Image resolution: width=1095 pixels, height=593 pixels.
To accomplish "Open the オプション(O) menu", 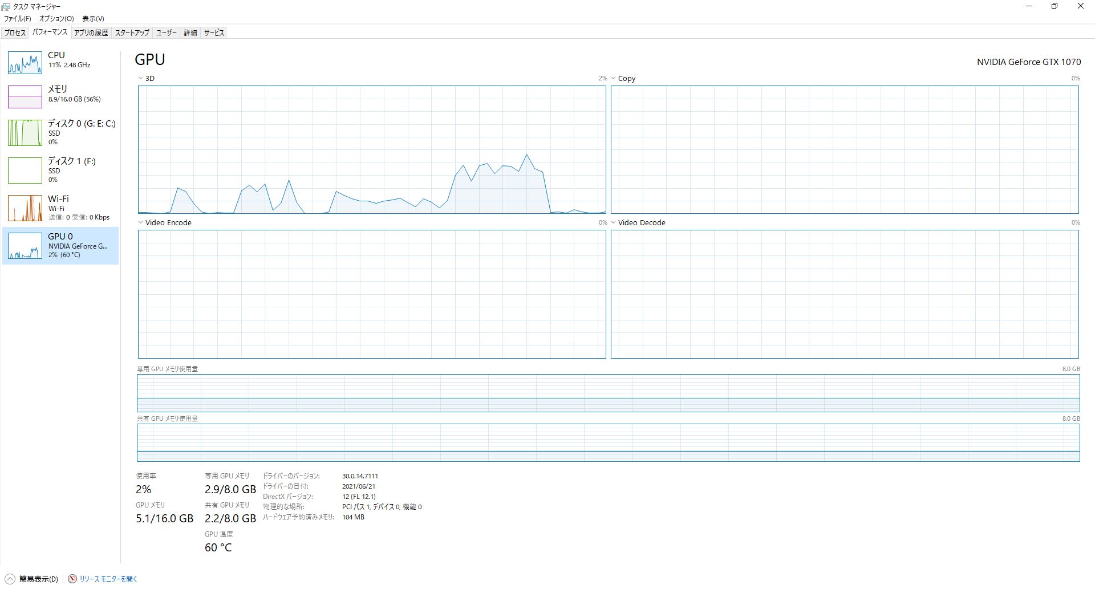I will coord(56,19).
